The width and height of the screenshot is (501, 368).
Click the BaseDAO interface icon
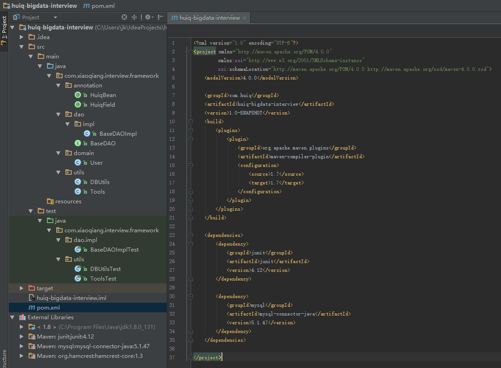point(78,144)
